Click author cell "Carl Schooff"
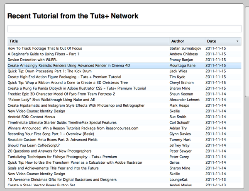 (179, 122)
